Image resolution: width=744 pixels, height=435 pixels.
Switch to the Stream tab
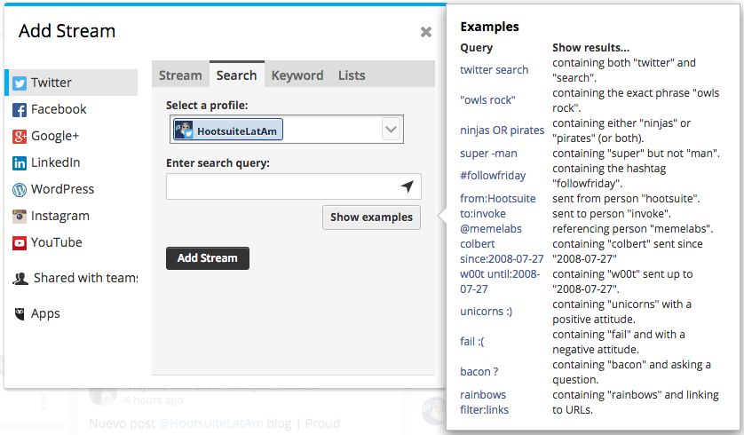[x=180, y=75]
